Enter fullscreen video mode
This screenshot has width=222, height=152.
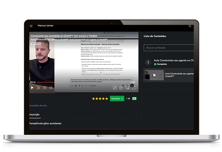(133, 88)
